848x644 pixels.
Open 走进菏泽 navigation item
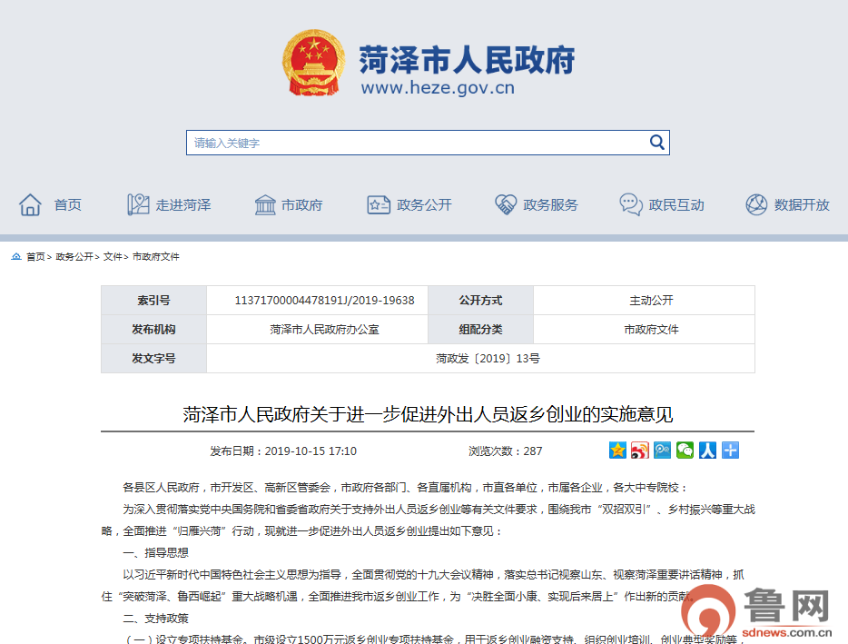[169, 205]
